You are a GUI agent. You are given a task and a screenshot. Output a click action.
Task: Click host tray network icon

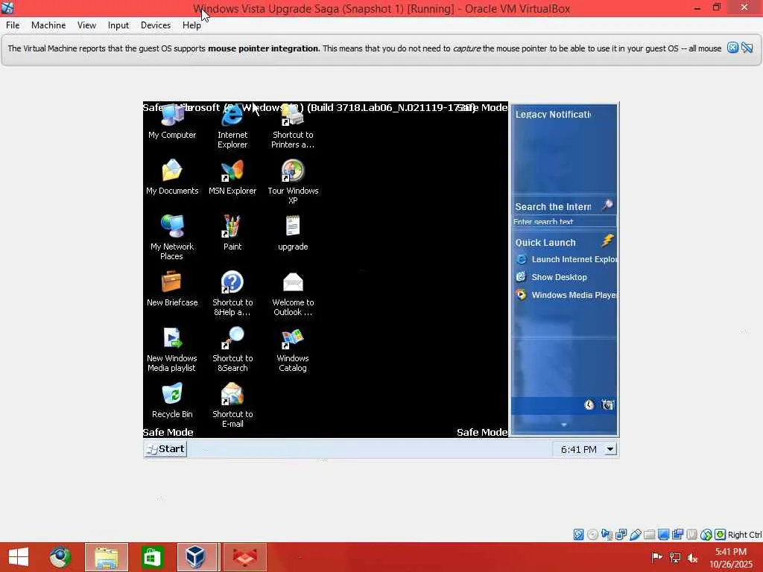[x=675, y=558]
